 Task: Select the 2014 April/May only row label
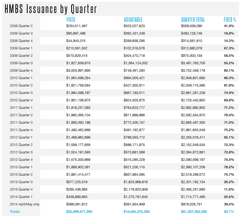click(25, 204)
